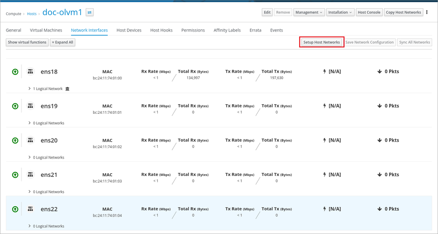Click the speed bolt icon for ens22

[x=324, y=209]
